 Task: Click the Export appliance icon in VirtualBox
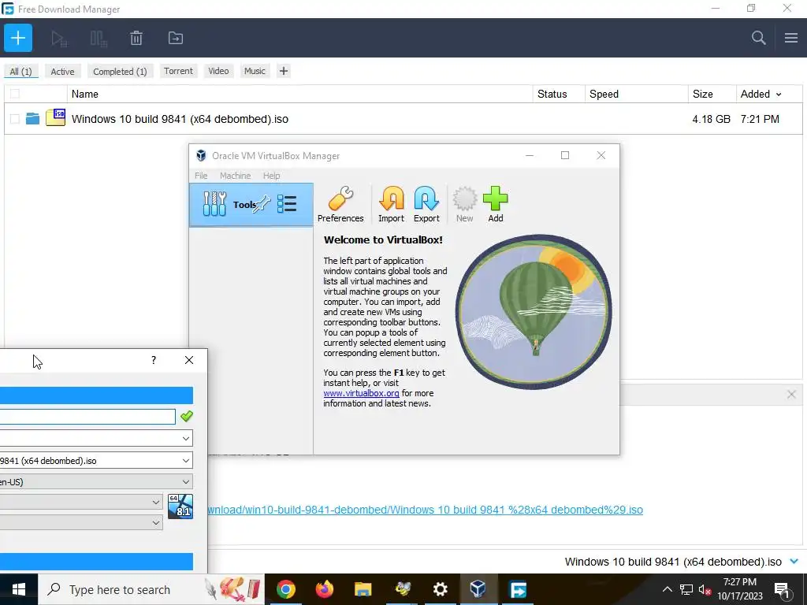coord(426,204)
